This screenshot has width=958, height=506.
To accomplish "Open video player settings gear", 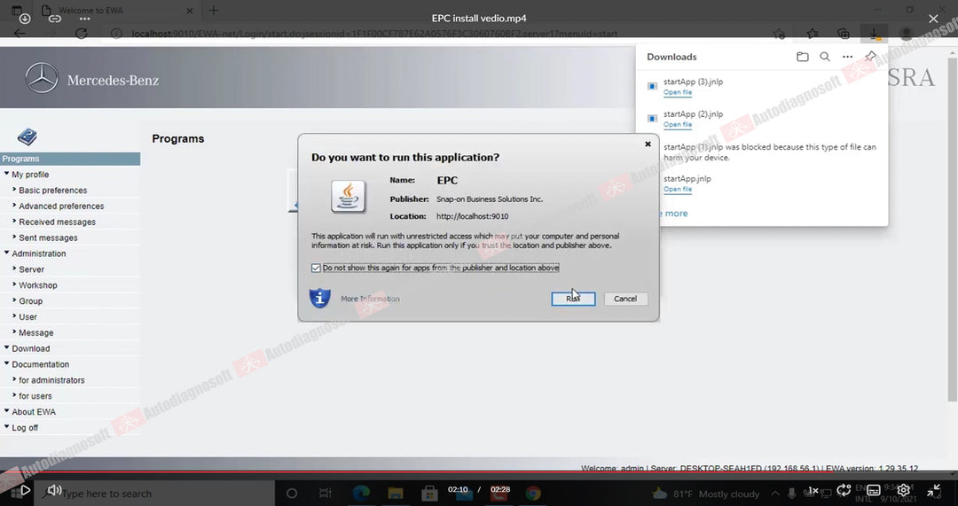I will [x=904, y=490].
